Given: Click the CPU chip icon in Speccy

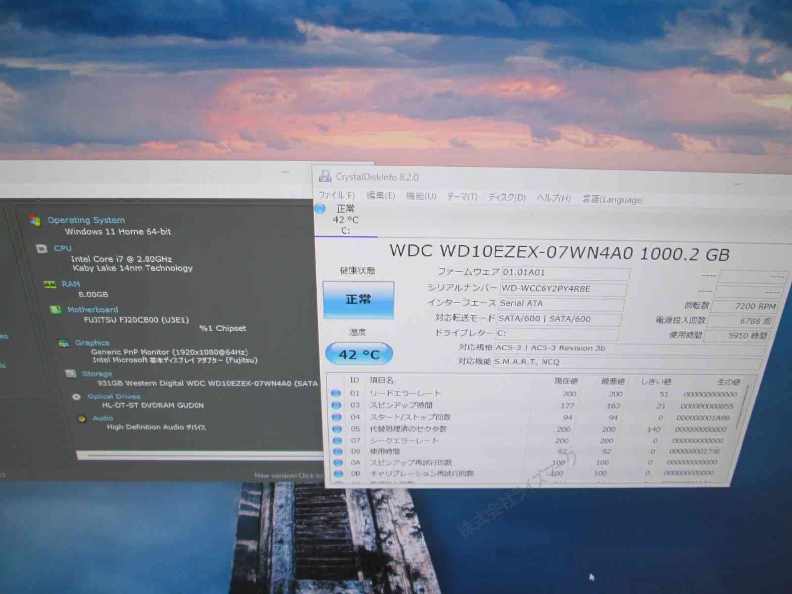Looking at the screenshot, I should (x=42, y=248).
